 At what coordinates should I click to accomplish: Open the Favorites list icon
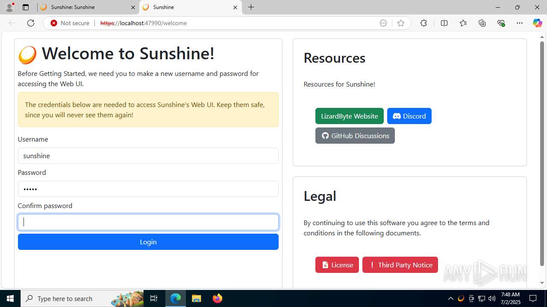(463, 23)
